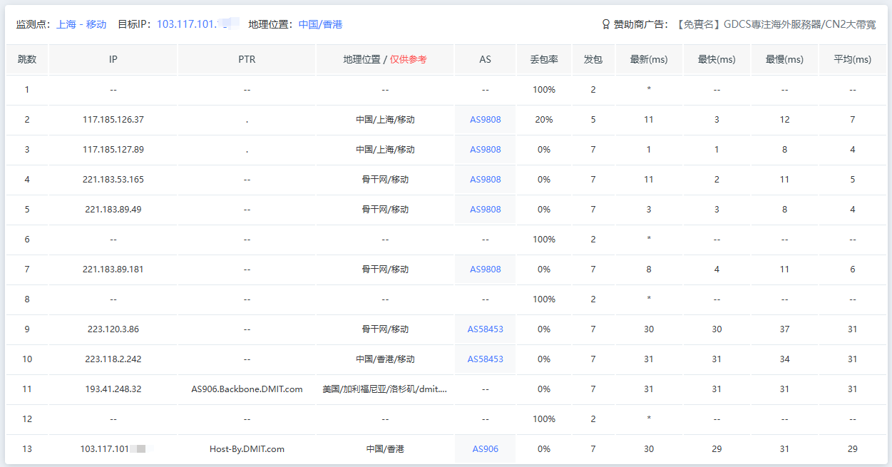Click 骨干网/移动 in the 223.120.3.86 row
This screenshot has height=467, width=892.
tap(385, 329)
